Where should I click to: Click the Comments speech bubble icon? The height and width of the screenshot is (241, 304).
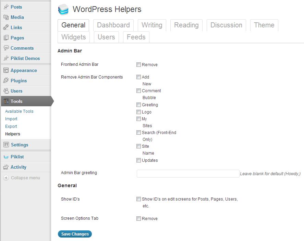6,48
